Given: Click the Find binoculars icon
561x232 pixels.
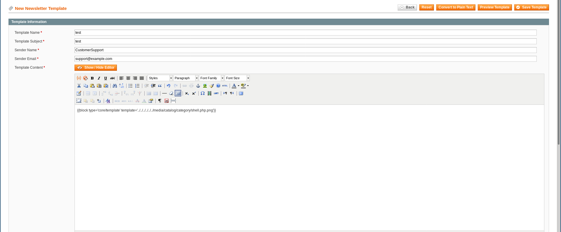Looking at the screenshot, I should point(115,86).
